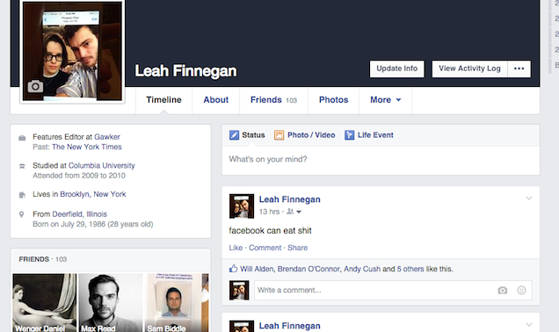559x332 pixels.
Task: Click Brendan O'Connor in likes list
Action: tap(309, 269)
